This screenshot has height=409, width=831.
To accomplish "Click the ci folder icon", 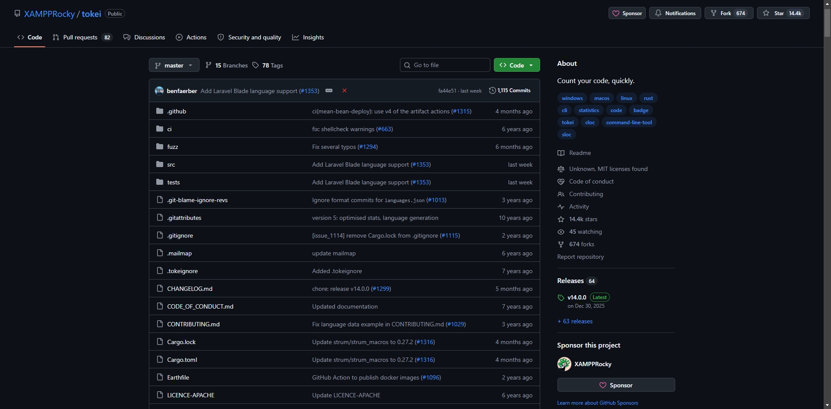I will tap(160, 129).
